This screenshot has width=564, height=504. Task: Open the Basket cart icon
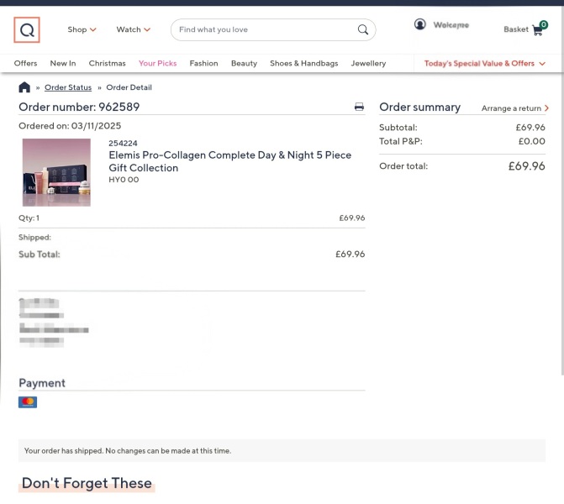click(x=539, y=29)
